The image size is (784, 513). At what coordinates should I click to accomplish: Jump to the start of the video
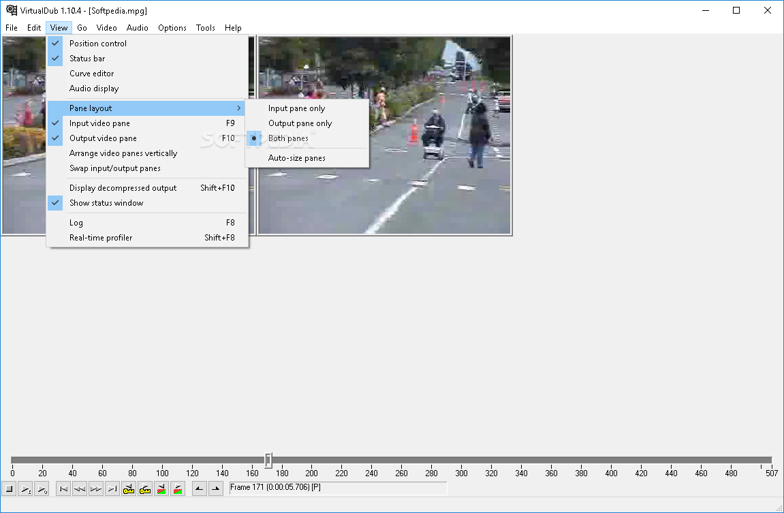(x=63, y=488)
